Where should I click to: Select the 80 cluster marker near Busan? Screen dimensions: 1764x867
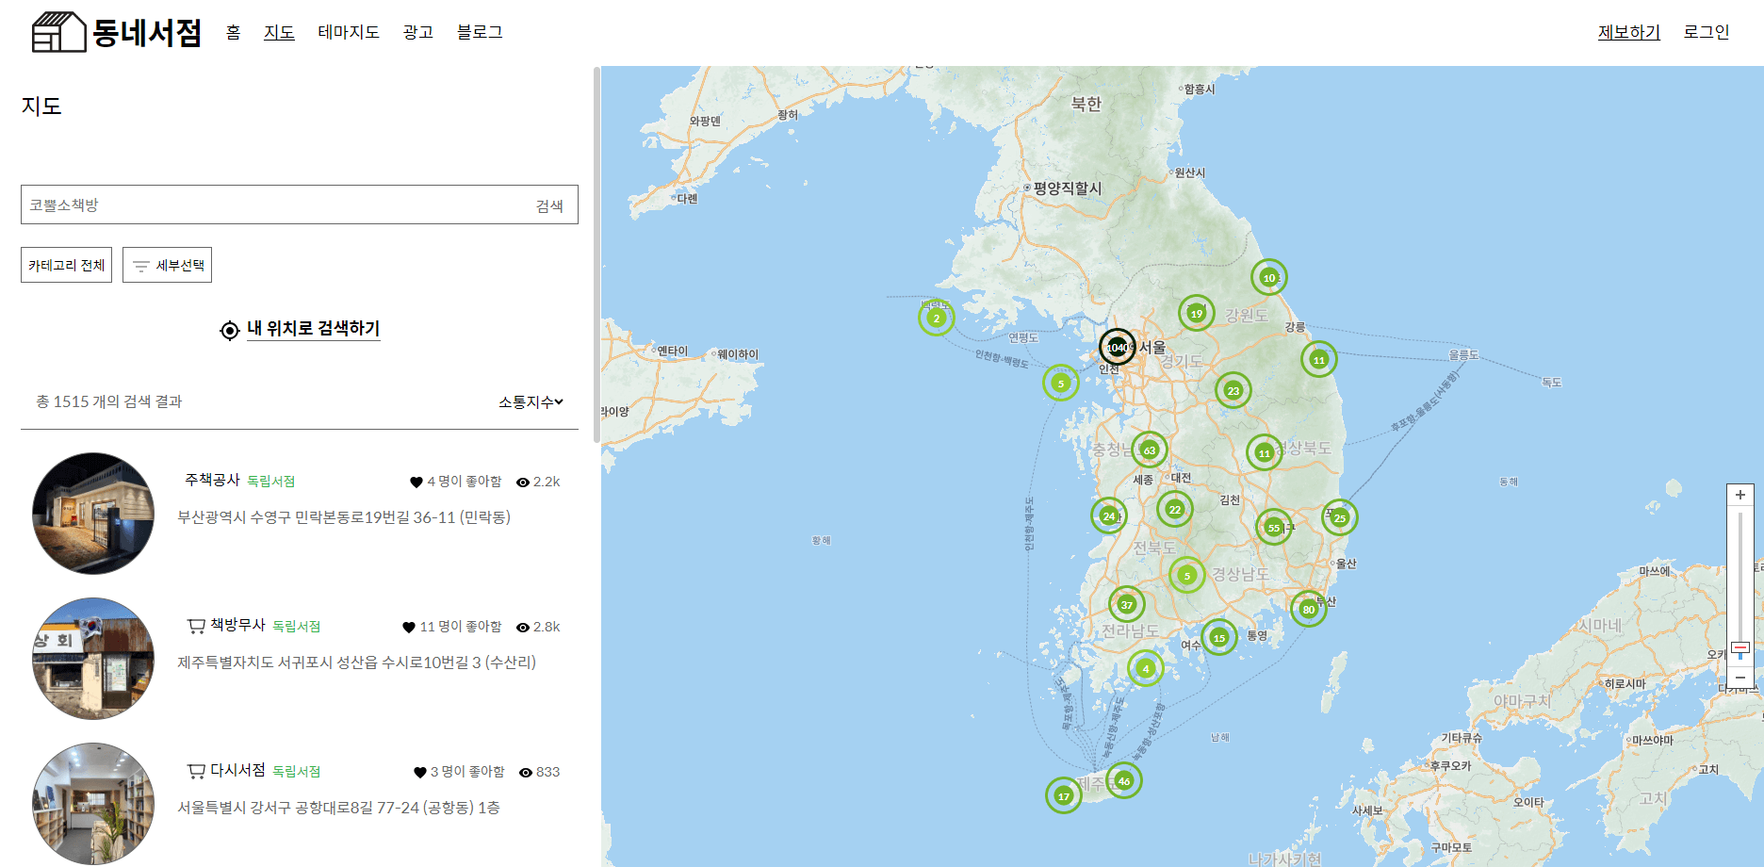[x=1308, y=610]
